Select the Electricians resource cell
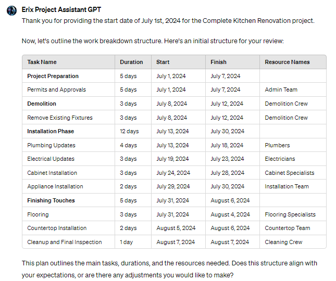Screen dimensions: 336x281 coord(280,159)
